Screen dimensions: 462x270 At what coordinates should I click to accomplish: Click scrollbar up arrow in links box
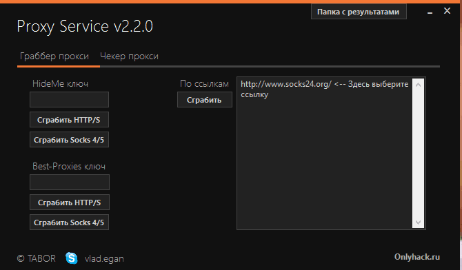tap(418, 85)
